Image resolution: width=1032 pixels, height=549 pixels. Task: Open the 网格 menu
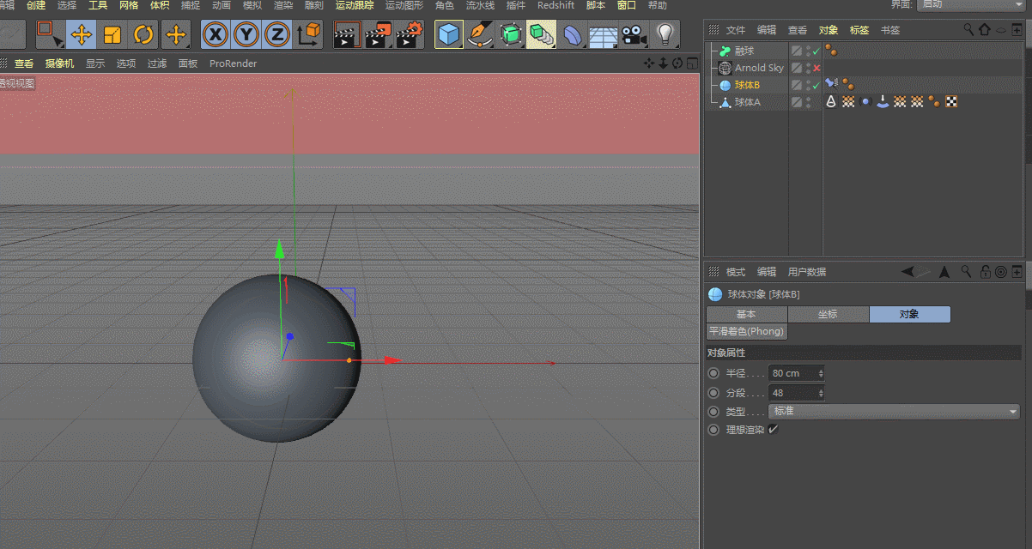(x=129, y=5)
